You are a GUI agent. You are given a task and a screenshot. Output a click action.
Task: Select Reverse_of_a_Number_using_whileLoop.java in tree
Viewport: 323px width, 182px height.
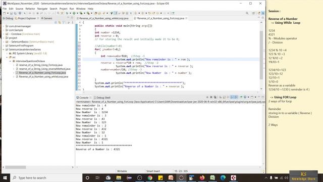coord(43,77)
